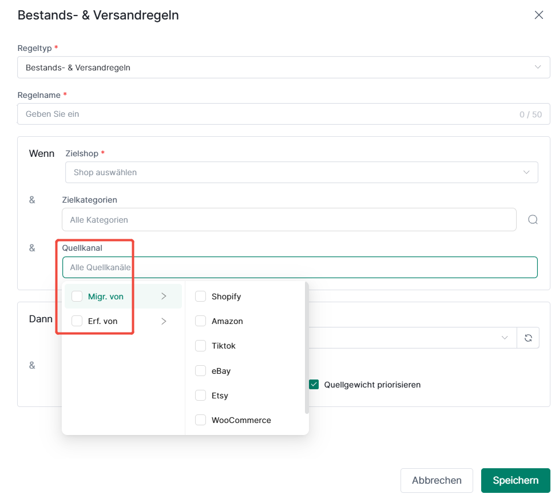
Task: Enable the eBay checkbox
Action: click(x=200, y=371)
